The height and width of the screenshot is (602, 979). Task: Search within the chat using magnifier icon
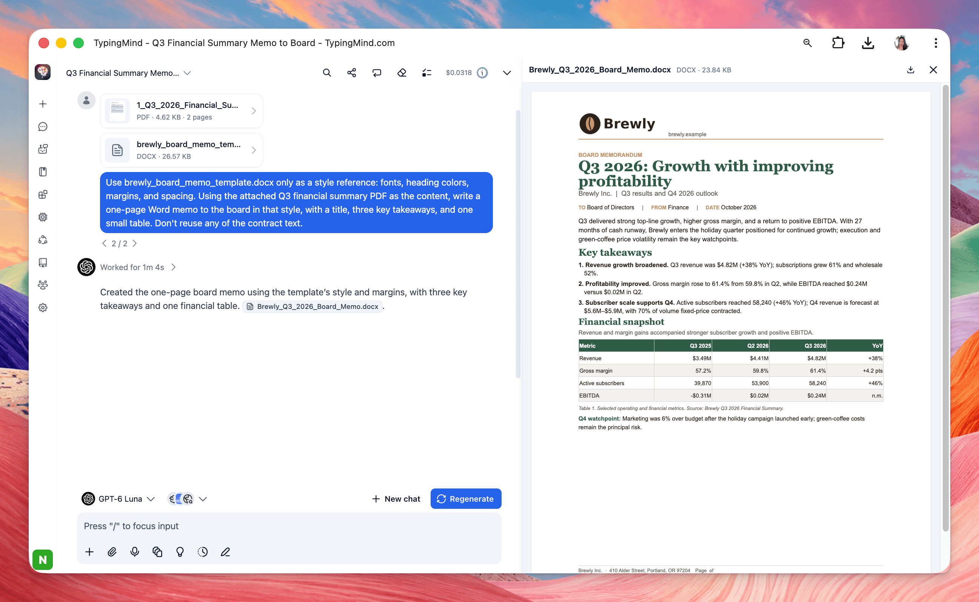(x=326, y=72)
